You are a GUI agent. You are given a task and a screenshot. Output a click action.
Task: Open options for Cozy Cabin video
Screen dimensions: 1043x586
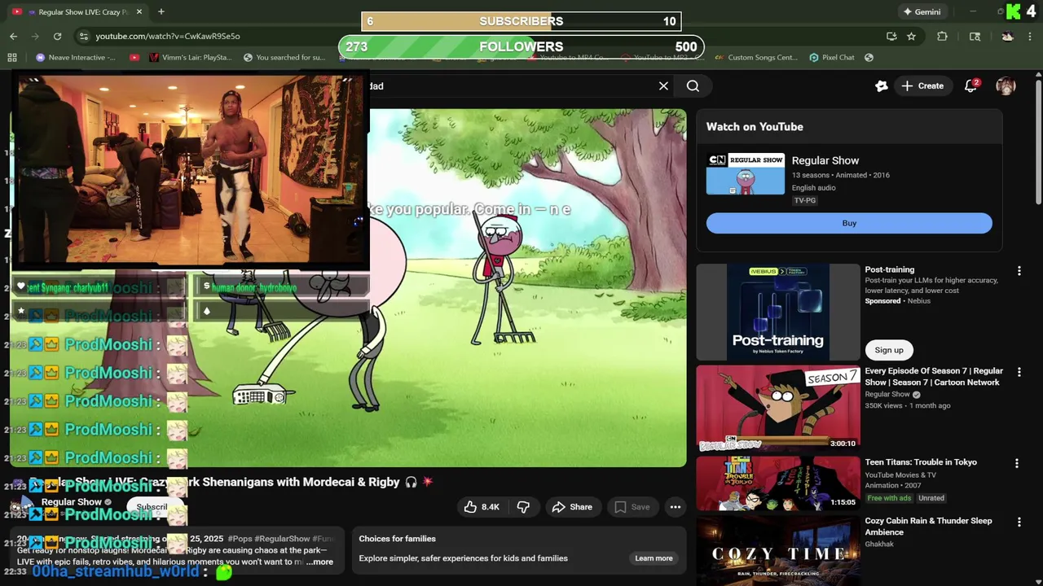[x=1019, y=522]
